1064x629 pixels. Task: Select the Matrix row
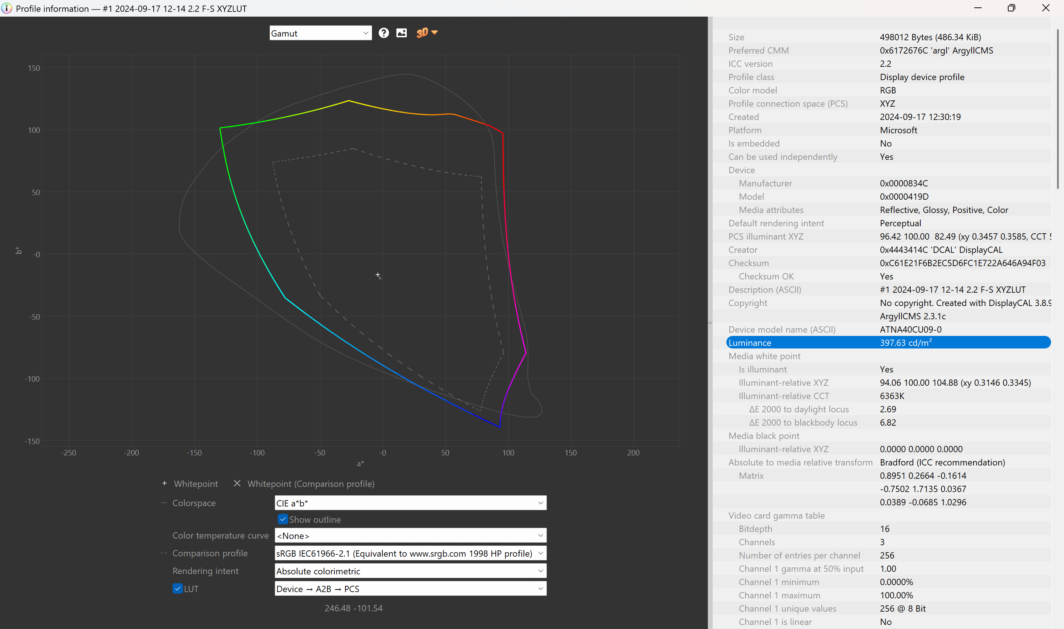(x=889, y=475)
